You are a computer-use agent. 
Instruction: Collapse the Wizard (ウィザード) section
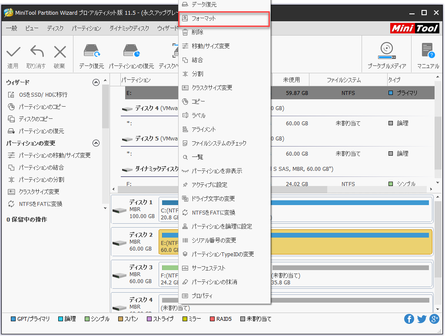[x=96, y=82]
